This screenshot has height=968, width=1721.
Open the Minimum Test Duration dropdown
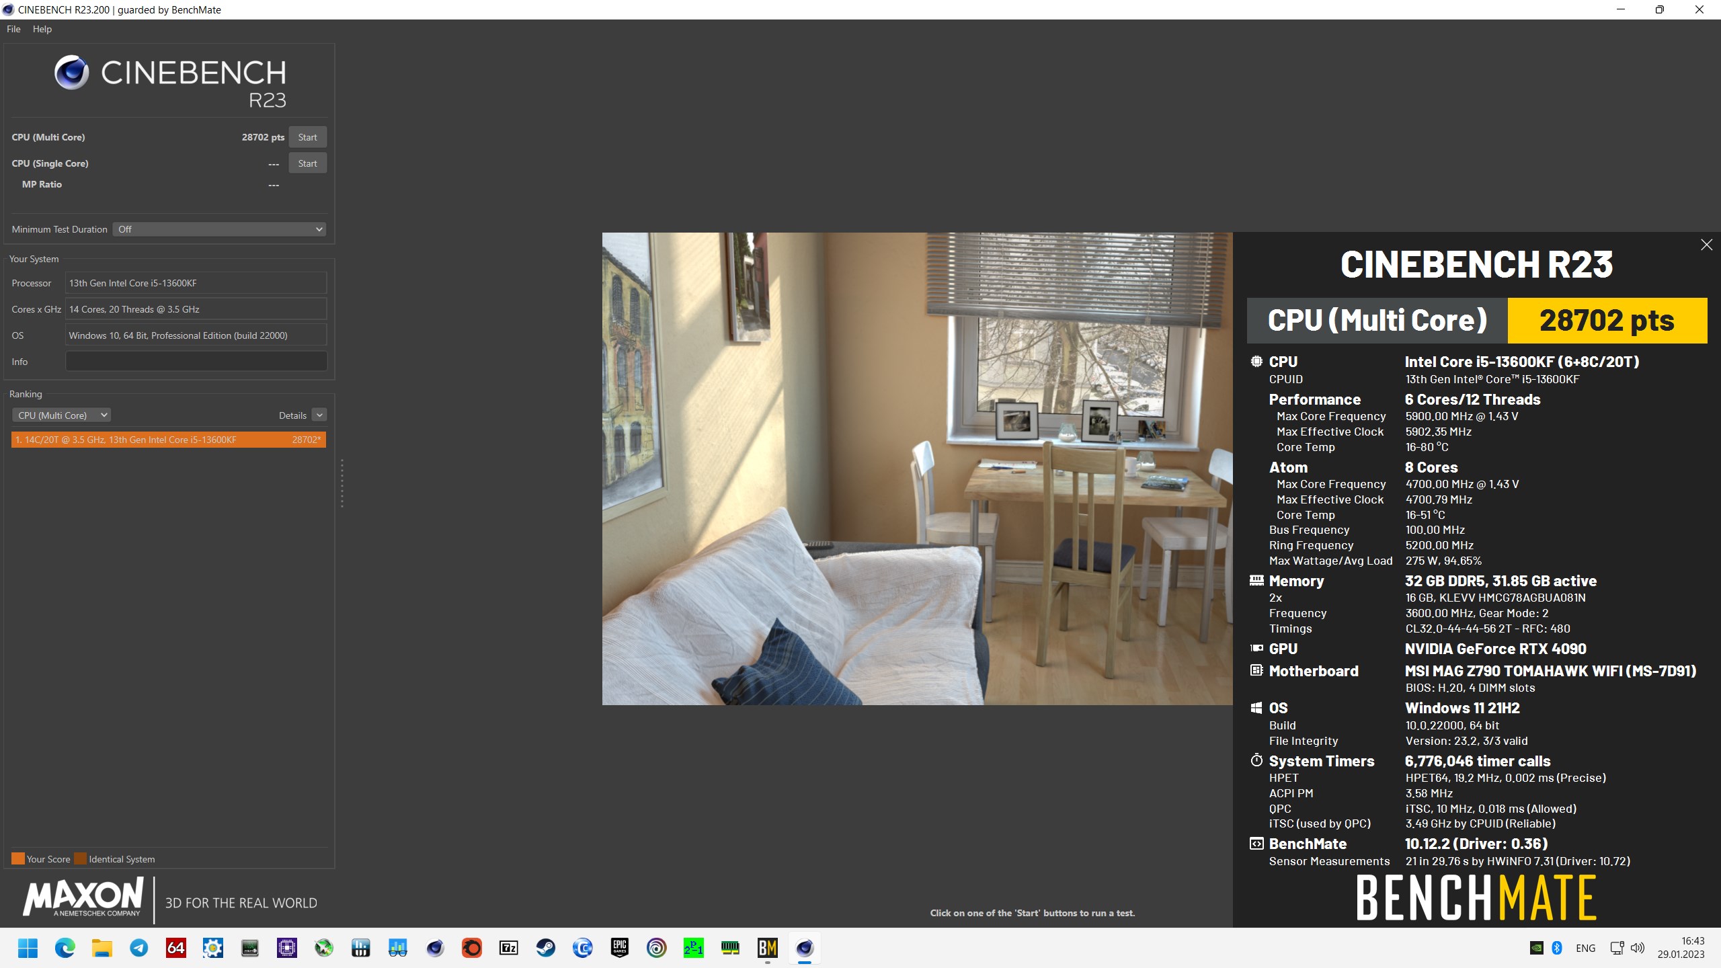tap(219, 229)
